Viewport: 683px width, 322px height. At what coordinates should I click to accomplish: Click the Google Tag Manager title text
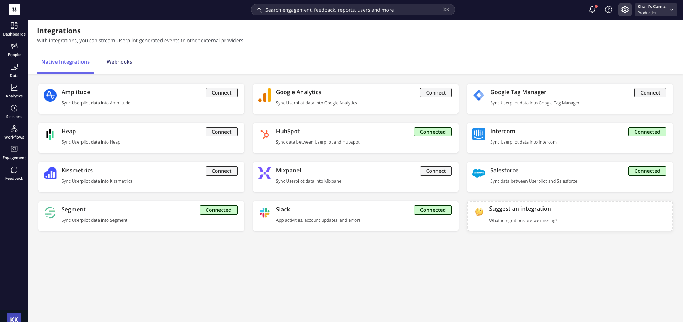coord(518,92)
